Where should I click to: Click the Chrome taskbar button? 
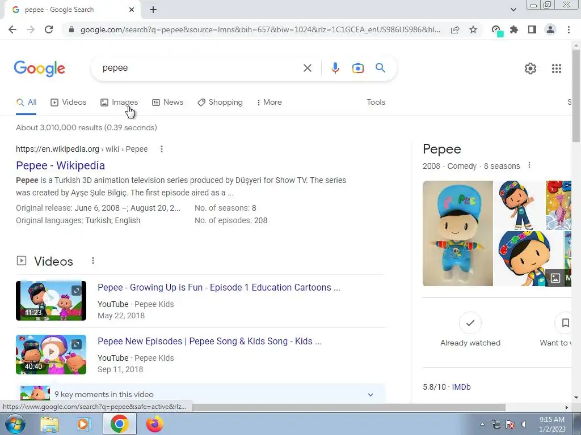[119, 424]
